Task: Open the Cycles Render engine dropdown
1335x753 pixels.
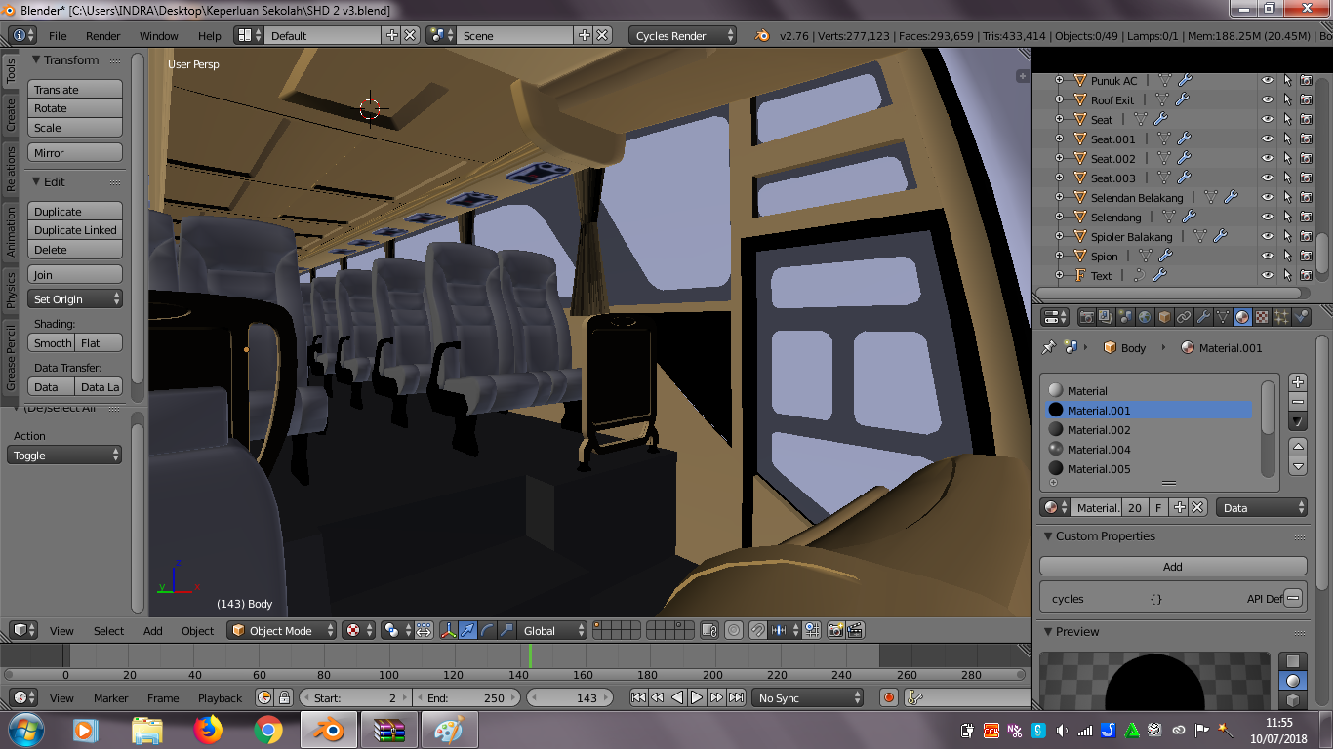Action: point(682,35)
